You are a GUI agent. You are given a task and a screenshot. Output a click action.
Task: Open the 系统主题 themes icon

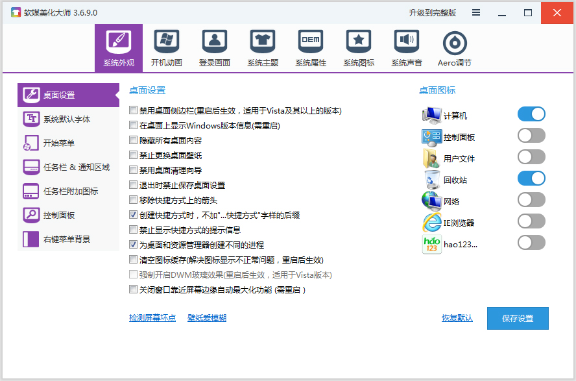(263, 42)
